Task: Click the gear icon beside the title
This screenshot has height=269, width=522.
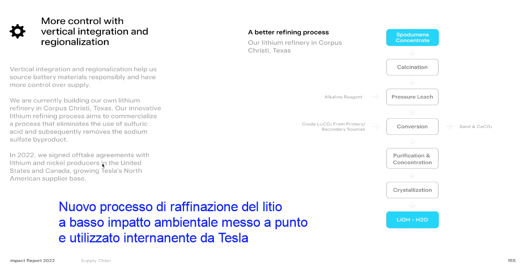Action: [17, 32]
